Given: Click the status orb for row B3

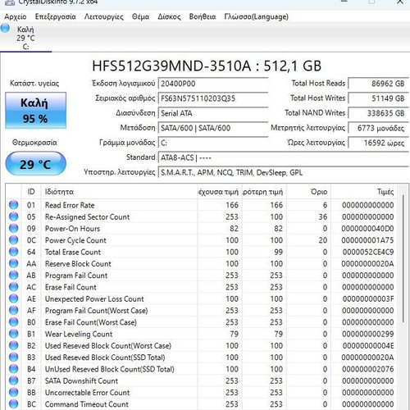Looking at the screenshot, I should [13, 358].
